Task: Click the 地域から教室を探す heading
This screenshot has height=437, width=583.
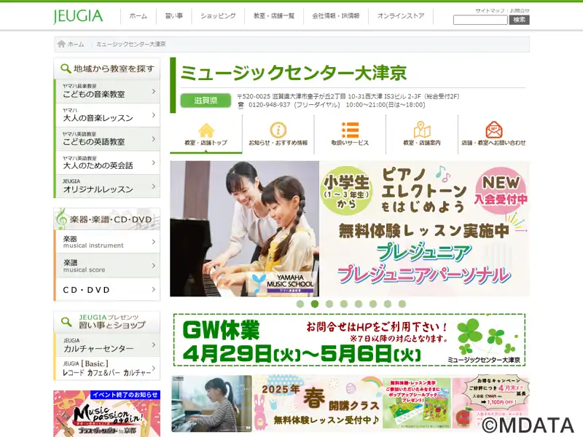Action: pos(114,68)
